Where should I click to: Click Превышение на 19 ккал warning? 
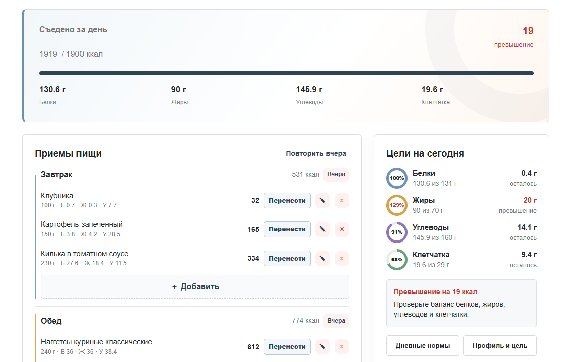[436, 292]
